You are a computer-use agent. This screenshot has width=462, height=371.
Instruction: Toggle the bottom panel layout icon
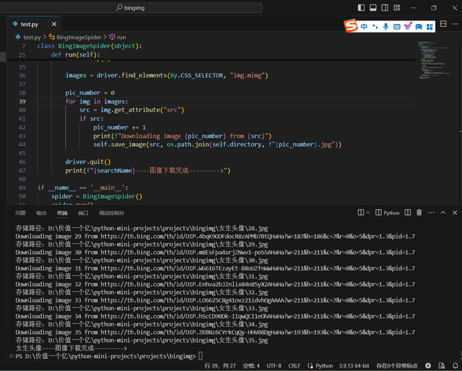tap(373, 8)
